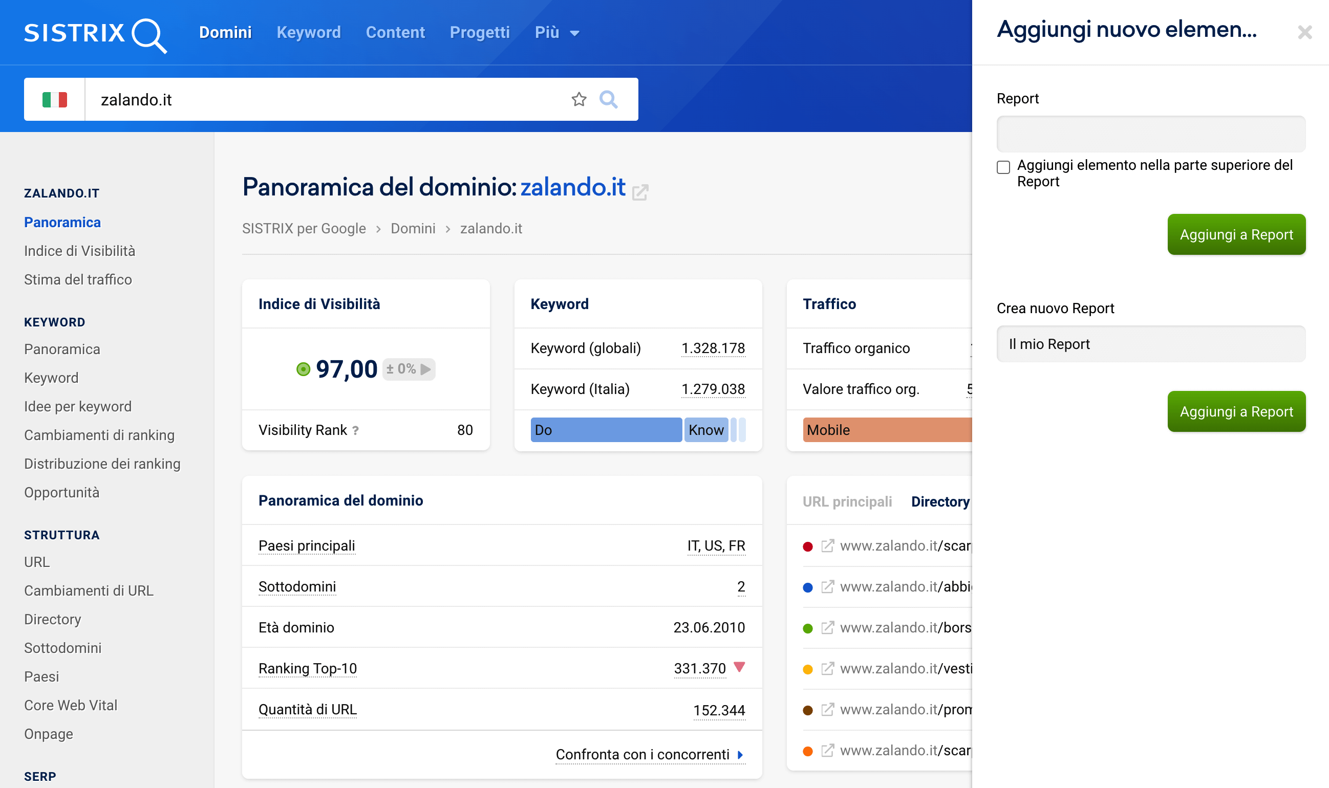Open external link icon for last www.zalando.it/scar URL

(828, 750)
